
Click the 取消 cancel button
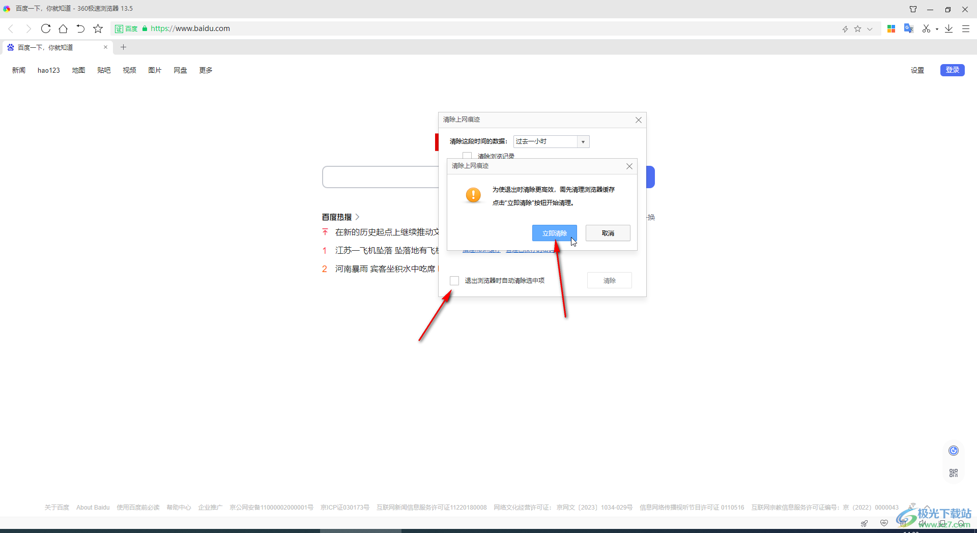coord(608,233)
